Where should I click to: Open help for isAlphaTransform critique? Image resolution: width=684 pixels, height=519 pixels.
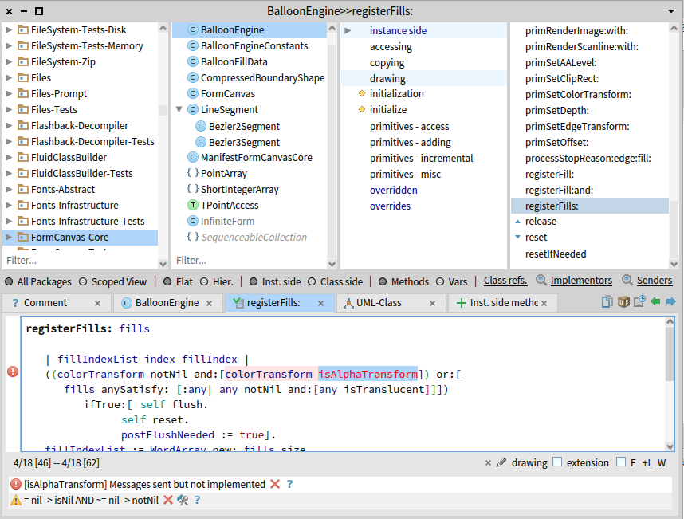[x=289, y=484]
